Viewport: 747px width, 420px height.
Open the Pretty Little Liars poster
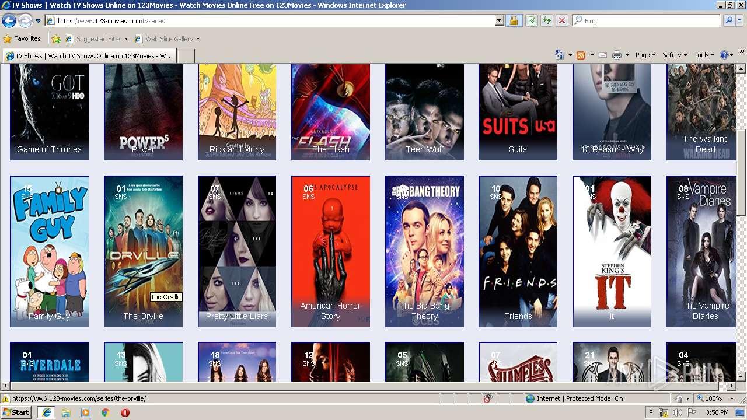[x=237, y=251]
